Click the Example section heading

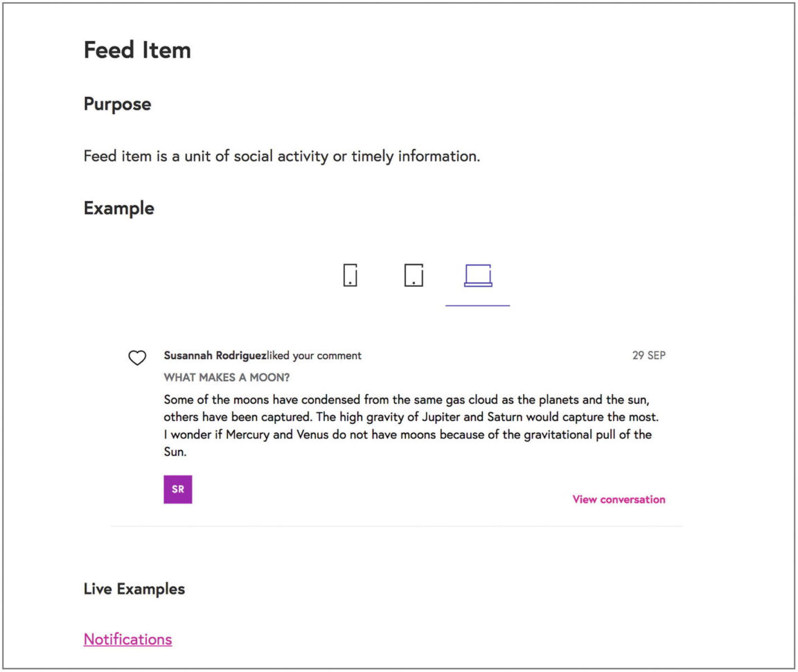click(x=118, y=209)
